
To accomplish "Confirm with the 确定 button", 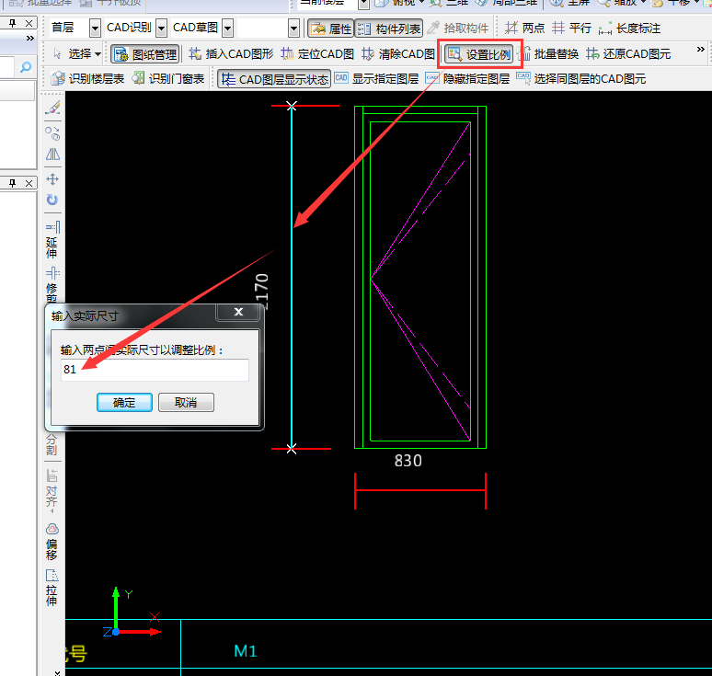I will [124, 403].
